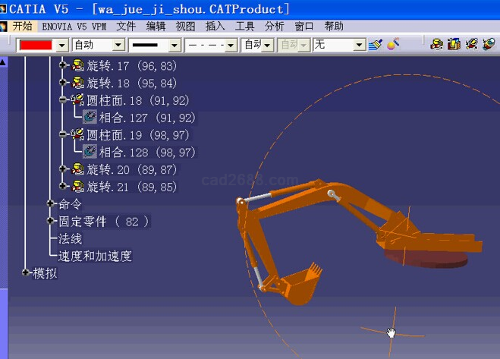Click the paint bucket wizard icon
Viewport: 500px width, 359px height.
(393, 45)
